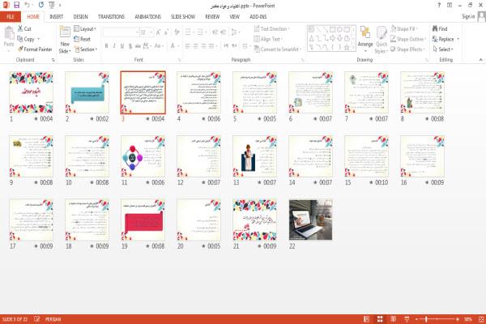Toggle Align Left paragraph button
Image resolution: width=486 pixels, height=324 pixels.
point(188,46)
